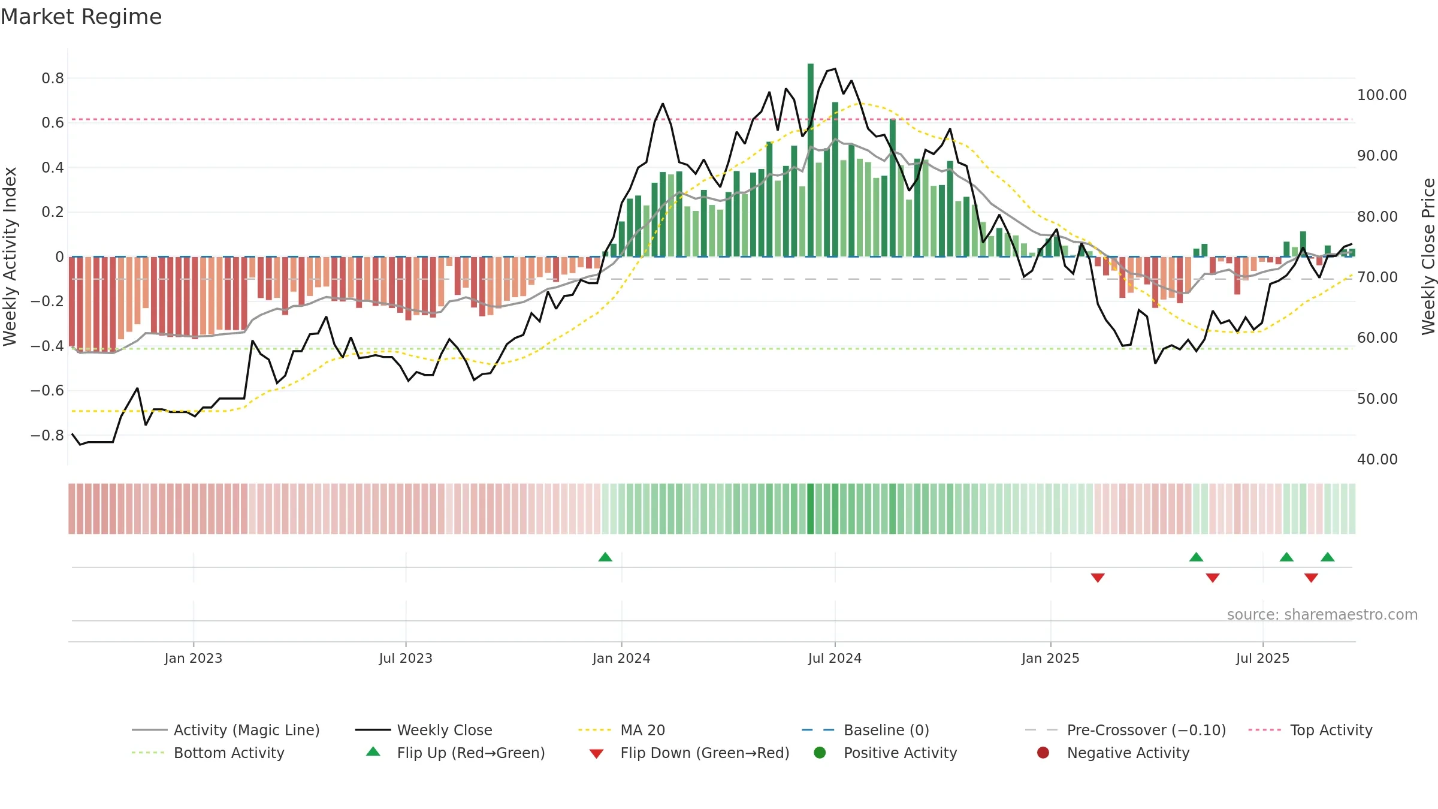Click the source: sharemaestro.com text
The image size is (1438, 809).
(1322, 615)
